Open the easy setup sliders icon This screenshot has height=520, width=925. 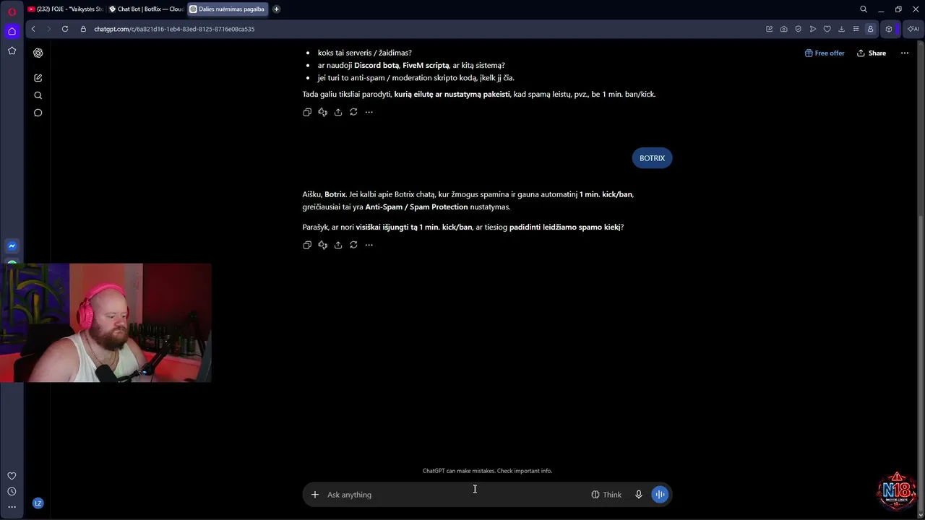[x=856, y=29]
